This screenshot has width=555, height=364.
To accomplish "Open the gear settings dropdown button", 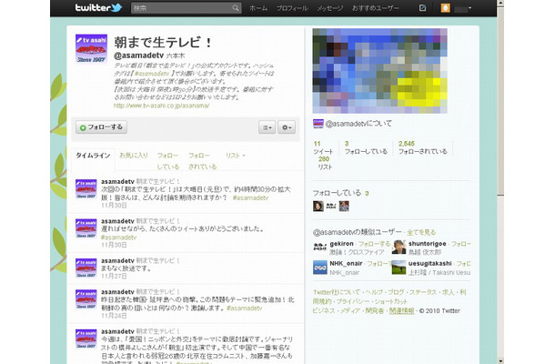I will coord(287,127).
